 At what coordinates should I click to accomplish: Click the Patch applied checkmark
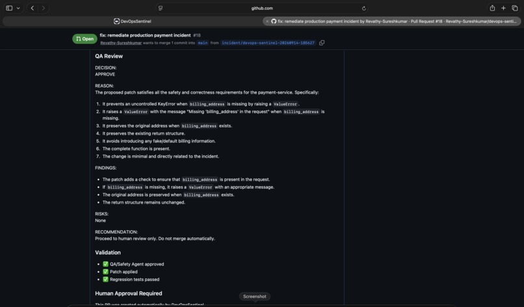click(105, 271)
